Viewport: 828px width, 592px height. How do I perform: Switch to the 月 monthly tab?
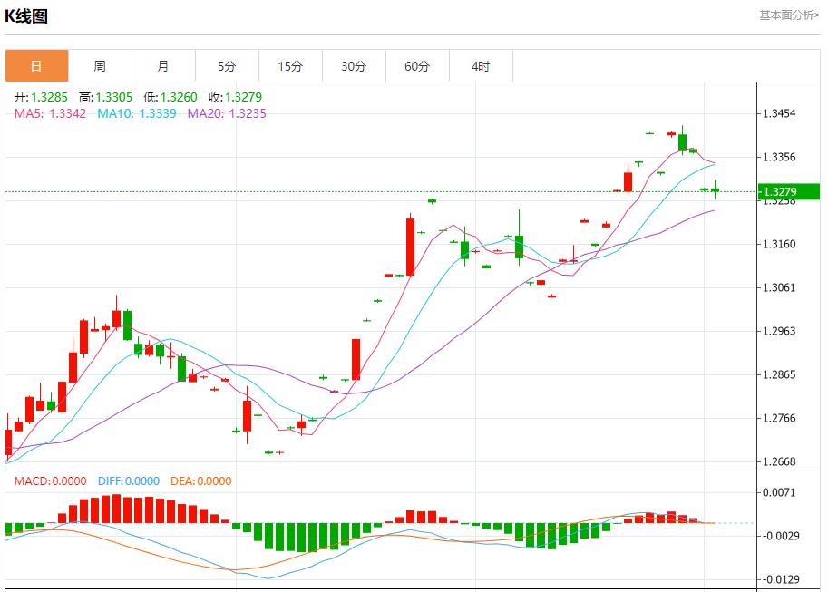pyautogui.click(x=163, y=66)
